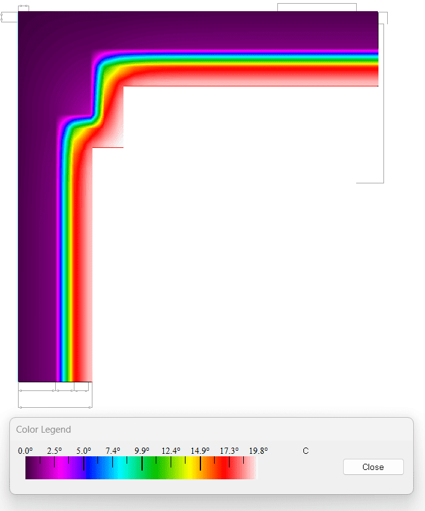Click the 9.9° legend temperature label
425x511 pixels.
(x=141, y=451)
